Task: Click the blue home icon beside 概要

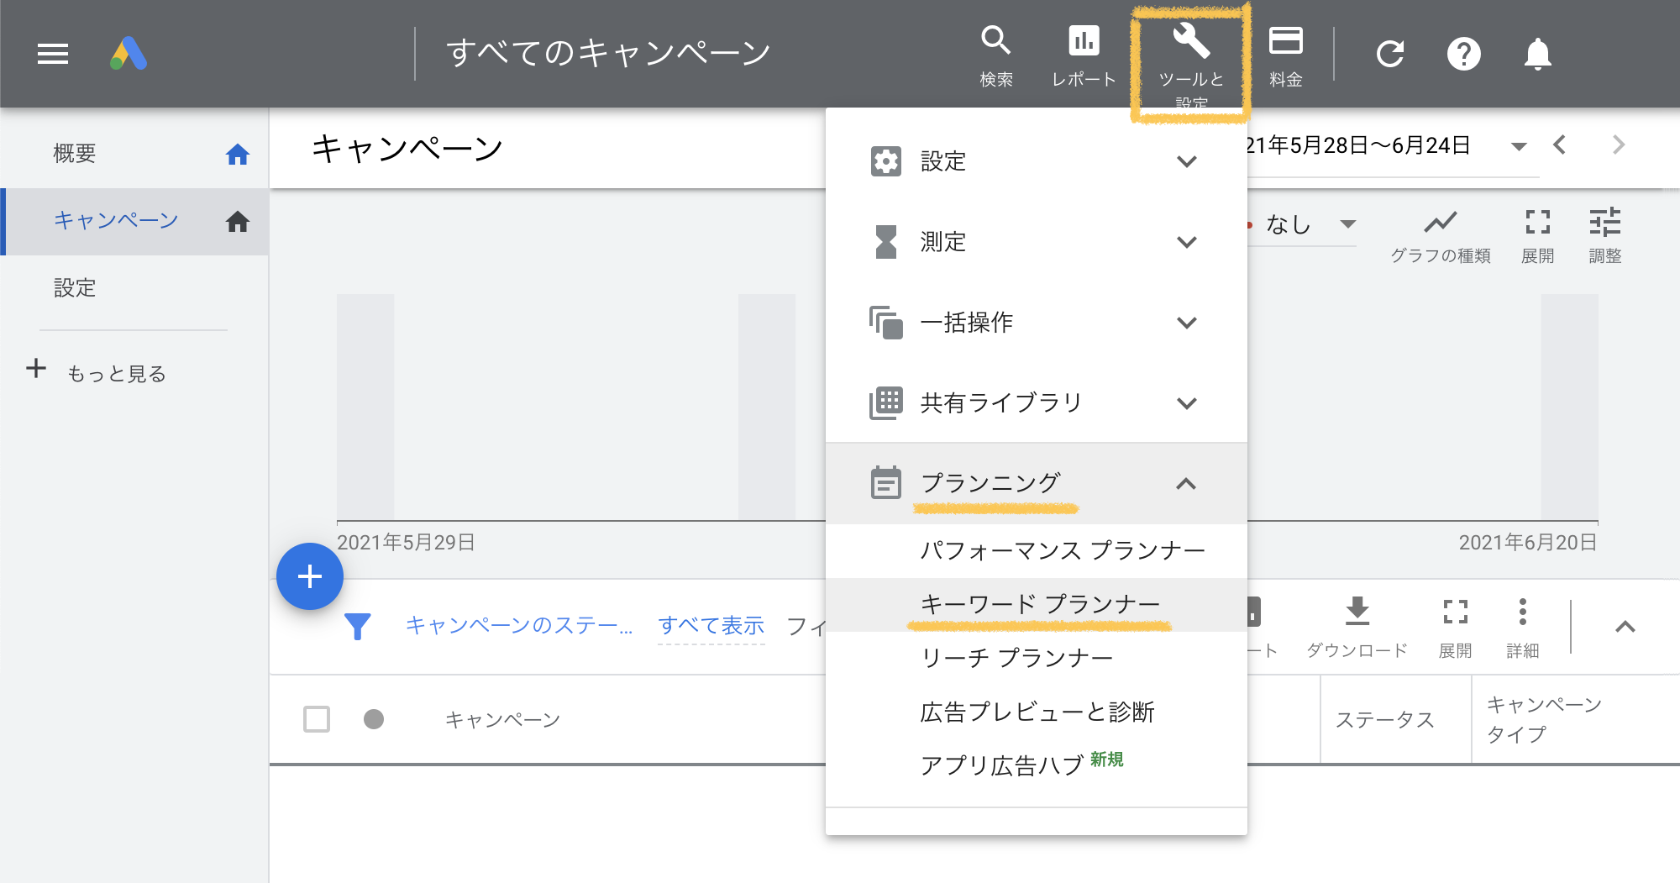Action: coord(238,155)
